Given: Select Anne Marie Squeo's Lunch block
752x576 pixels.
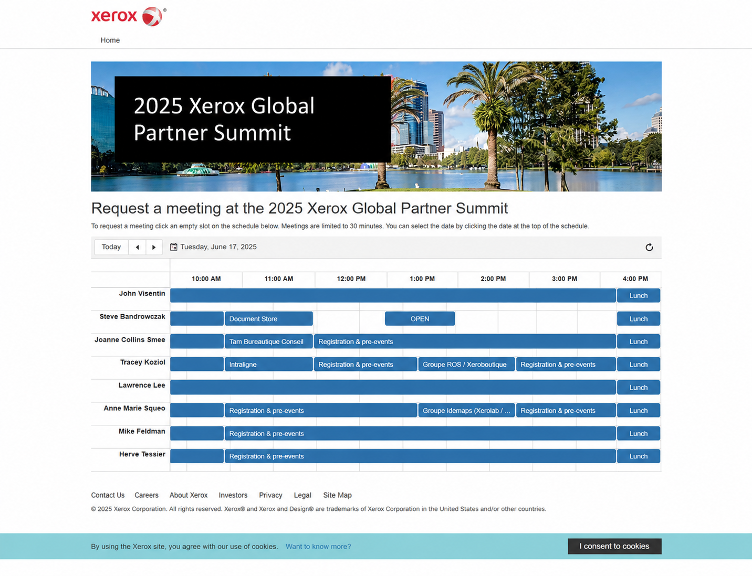Looking at the screenshot, I should [639, 411].
